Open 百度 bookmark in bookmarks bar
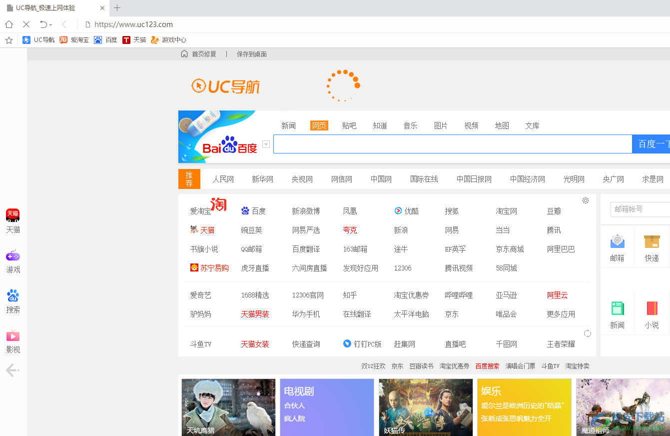Screen dimensions: 670x436 coord(105,40)
